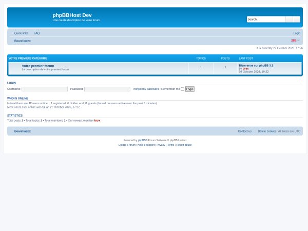
Task: Click I forgot my password link
Action: [x=146, y=89]
